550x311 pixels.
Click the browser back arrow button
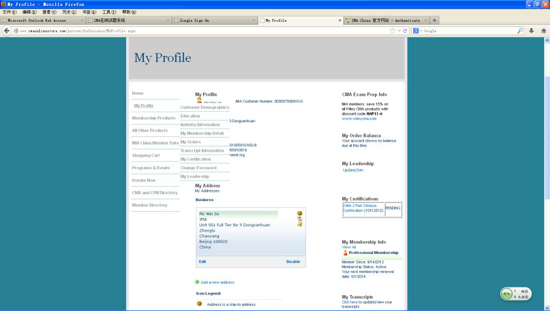coord(7,31)
